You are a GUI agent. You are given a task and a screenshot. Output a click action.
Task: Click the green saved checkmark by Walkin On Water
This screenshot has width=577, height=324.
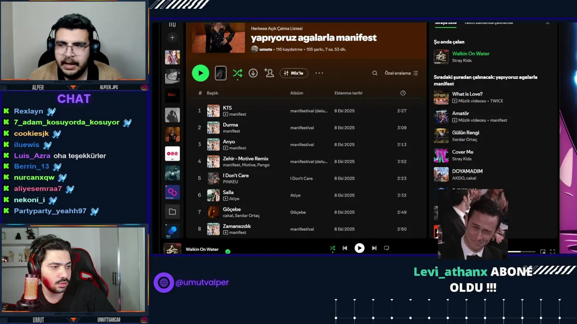228,252
